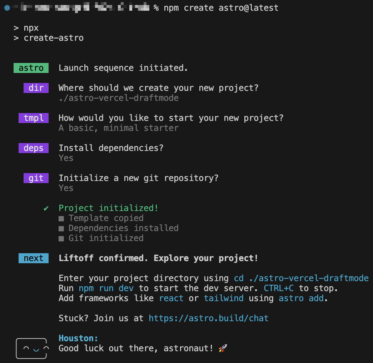Click the Git initialized square bullet
Image resolution: width=373 pixels, height=363 pixels.
61,239
